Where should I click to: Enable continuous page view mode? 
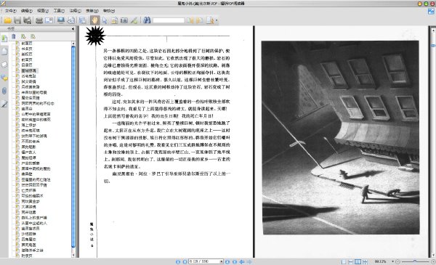point(351,261)
